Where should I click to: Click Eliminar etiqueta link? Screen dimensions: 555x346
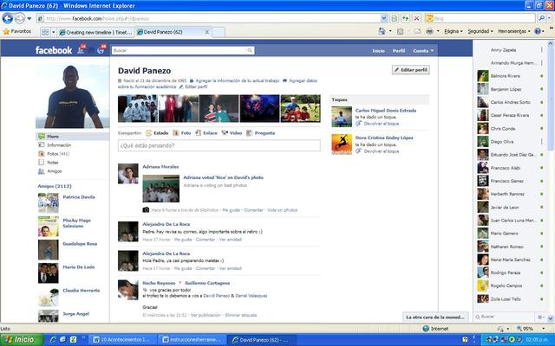[x=241, y=315]
